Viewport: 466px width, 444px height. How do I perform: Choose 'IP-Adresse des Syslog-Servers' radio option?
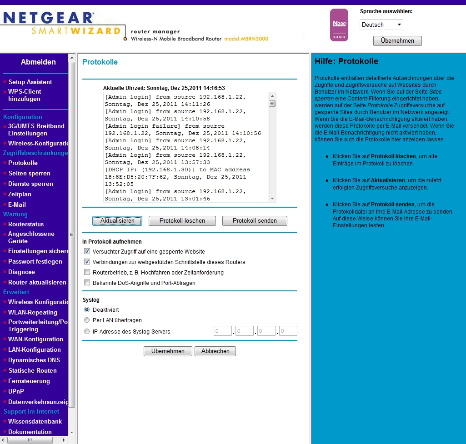87,332
